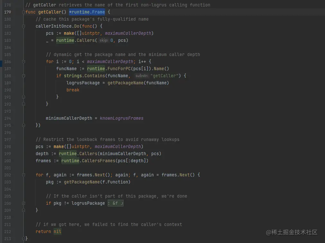Collapse getCaller function fold marker on line 179

(x=23, y=12)
